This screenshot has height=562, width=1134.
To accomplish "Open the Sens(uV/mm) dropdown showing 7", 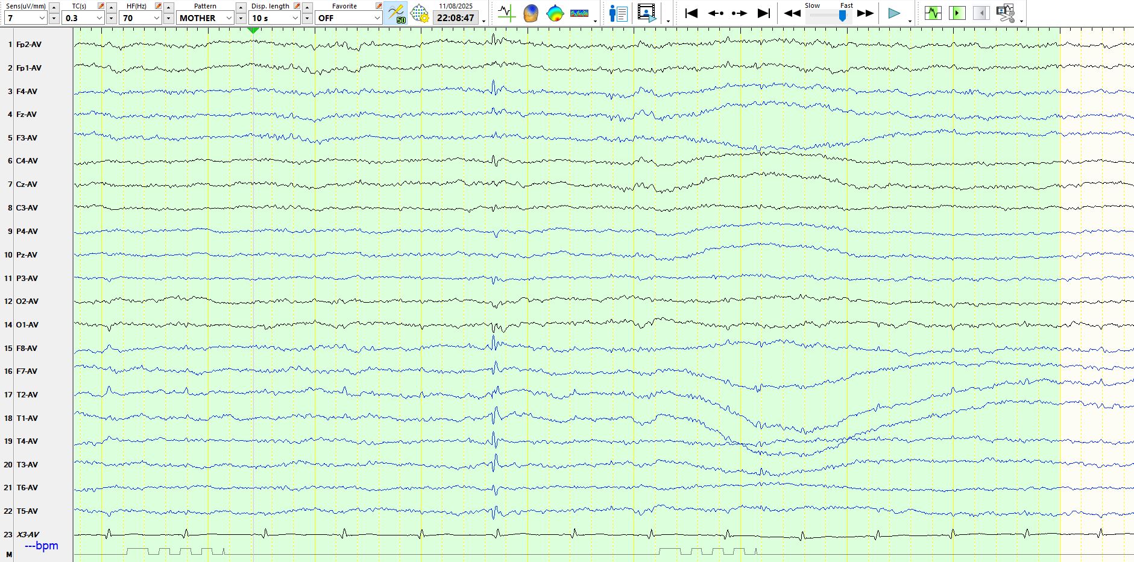I will pyautogui.click(x=25, y=18).
